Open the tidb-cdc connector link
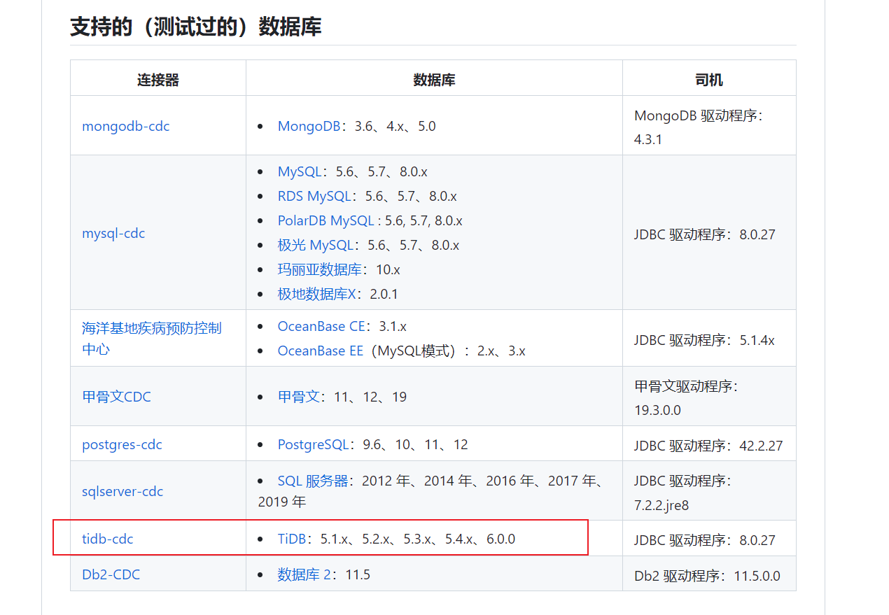The width and height of the screenshot is (889, 615). 108,539
